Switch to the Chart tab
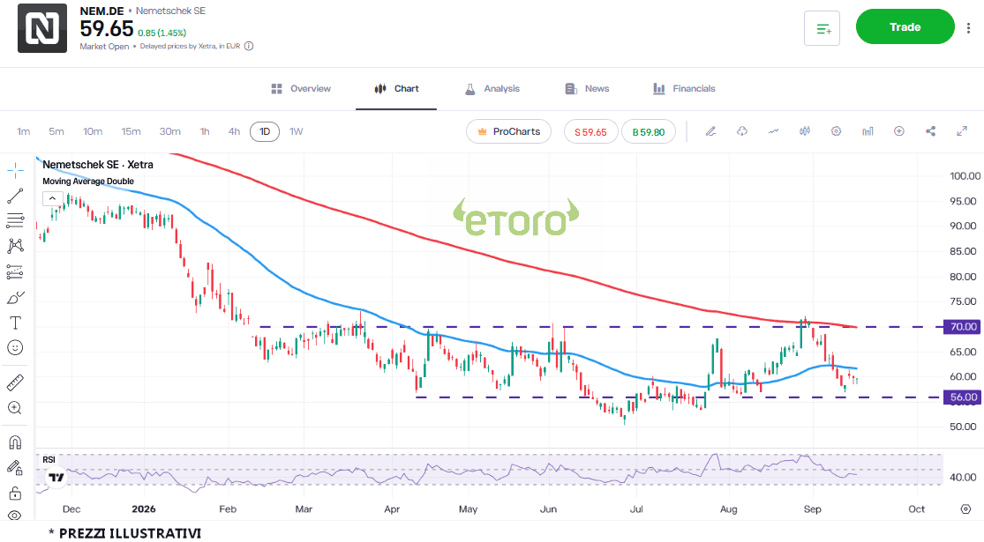The height and width of the screenshot is (542, 984). click(x=396, y=89)
